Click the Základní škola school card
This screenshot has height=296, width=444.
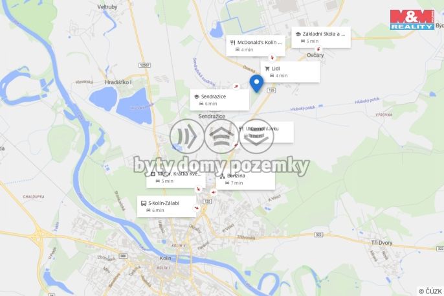pos(321,37)
